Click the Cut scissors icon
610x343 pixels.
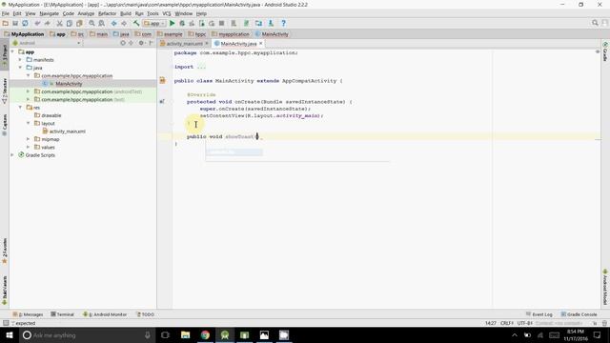click(59, 23)
